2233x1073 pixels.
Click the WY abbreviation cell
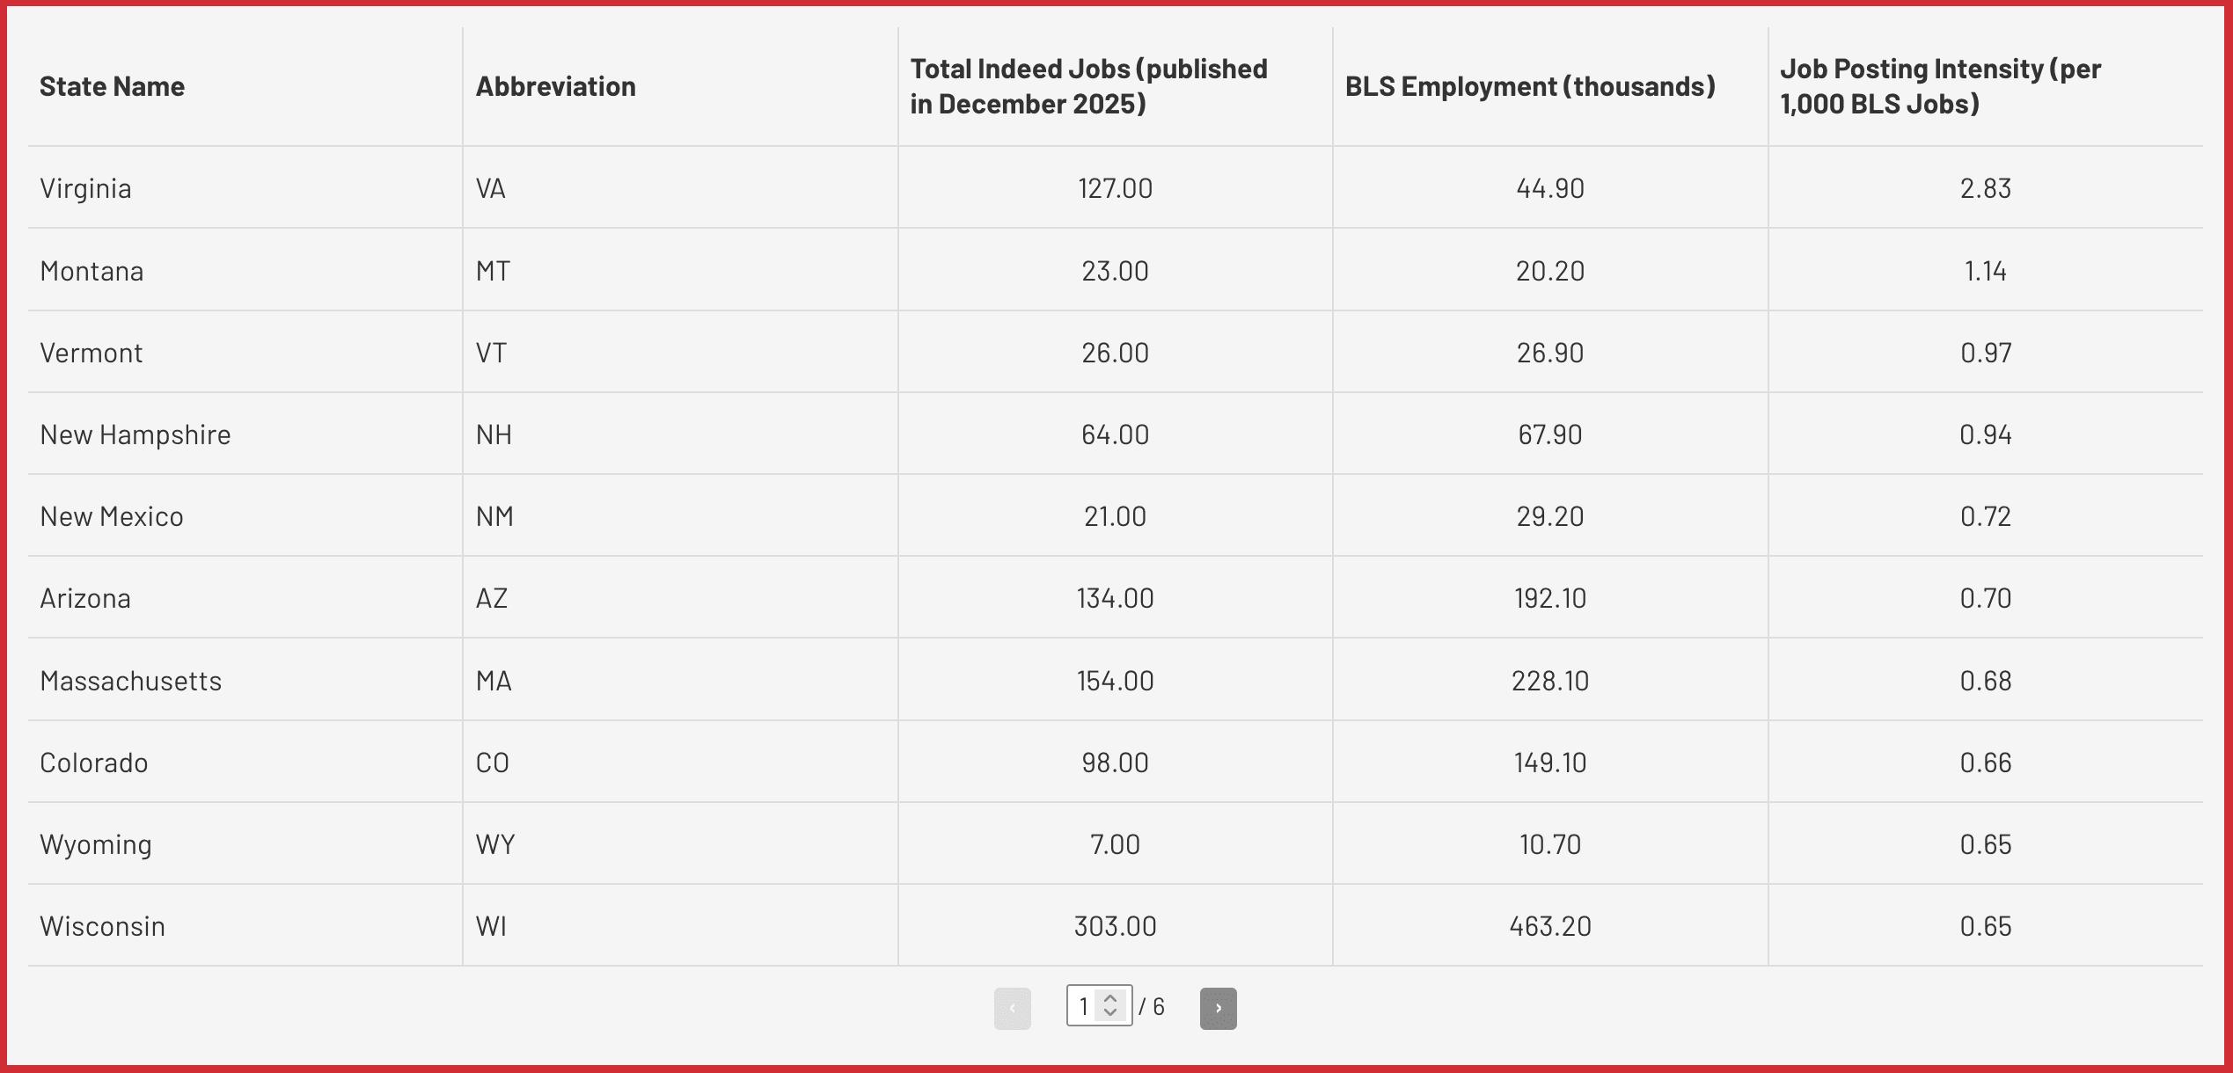[x=495, y=844]
